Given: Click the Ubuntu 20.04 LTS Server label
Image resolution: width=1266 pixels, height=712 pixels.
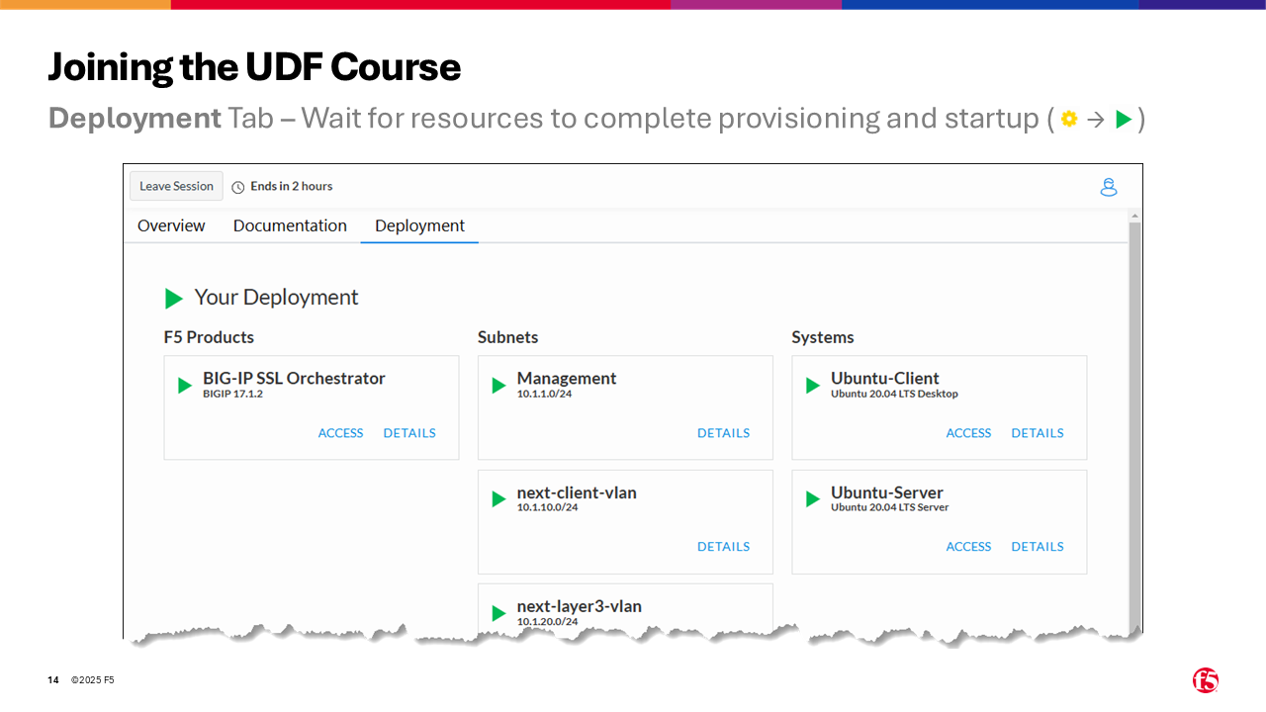Looking at the screenshot, I should pos(889,507).
